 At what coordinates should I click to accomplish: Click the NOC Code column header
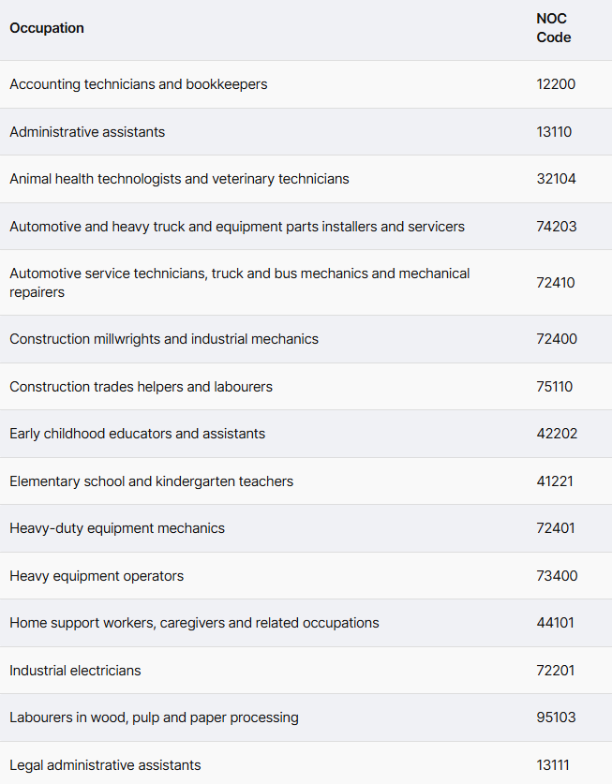pyautogui.click(x=553, y=28)
